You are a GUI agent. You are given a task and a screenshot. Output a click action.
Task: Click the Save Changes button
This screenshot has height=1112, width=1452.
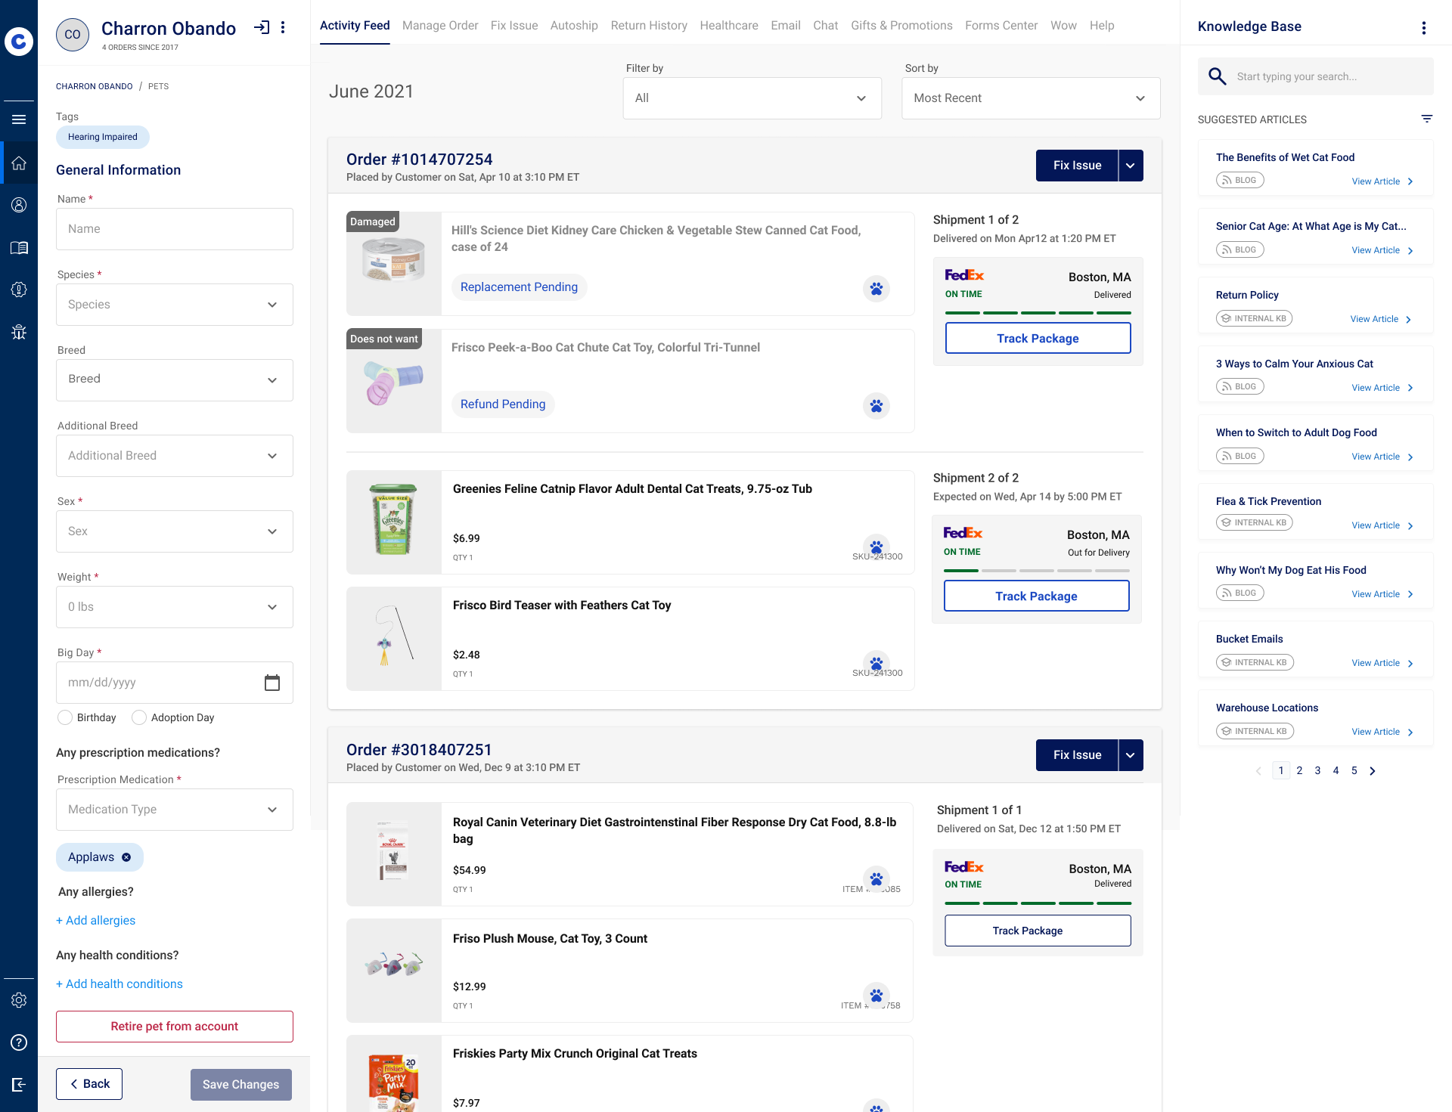pyautogui.click(x=241, y=1084)
